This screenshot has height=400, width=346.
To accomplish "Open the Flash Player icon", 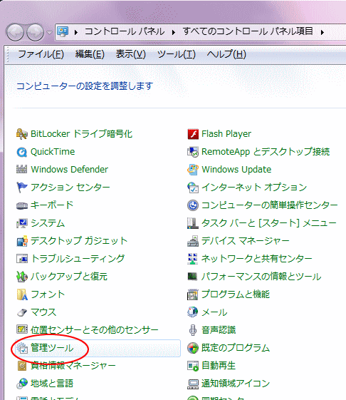I will click(x=193, y=134).
